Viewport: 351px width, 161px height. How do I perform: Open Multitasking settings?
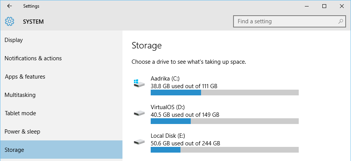61,95
